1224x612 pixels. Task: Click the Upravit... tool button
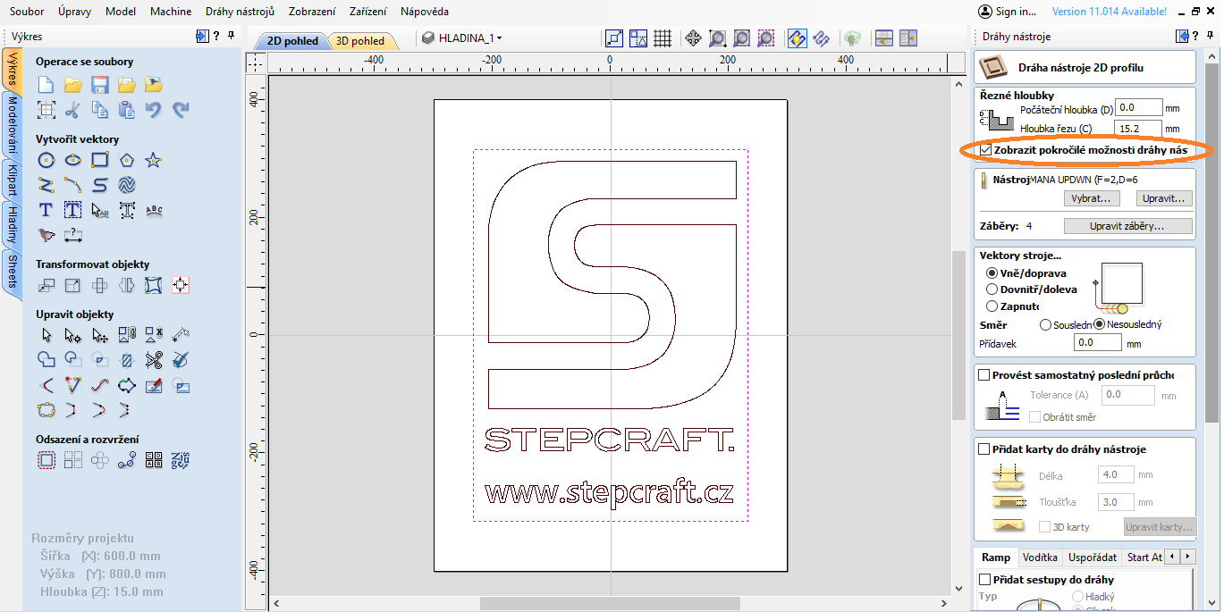pyautogui.click(x=1164, y=198)
